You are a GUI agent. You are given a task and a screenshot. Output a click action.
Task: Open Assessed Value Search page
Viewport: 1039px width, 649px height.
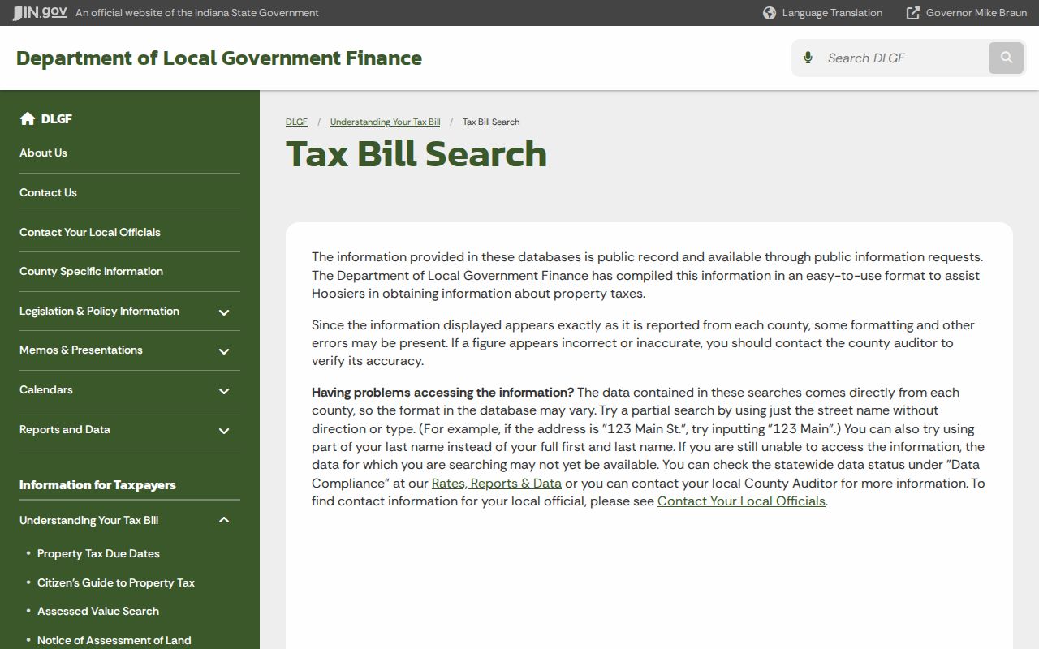click(x=98, y=611)
